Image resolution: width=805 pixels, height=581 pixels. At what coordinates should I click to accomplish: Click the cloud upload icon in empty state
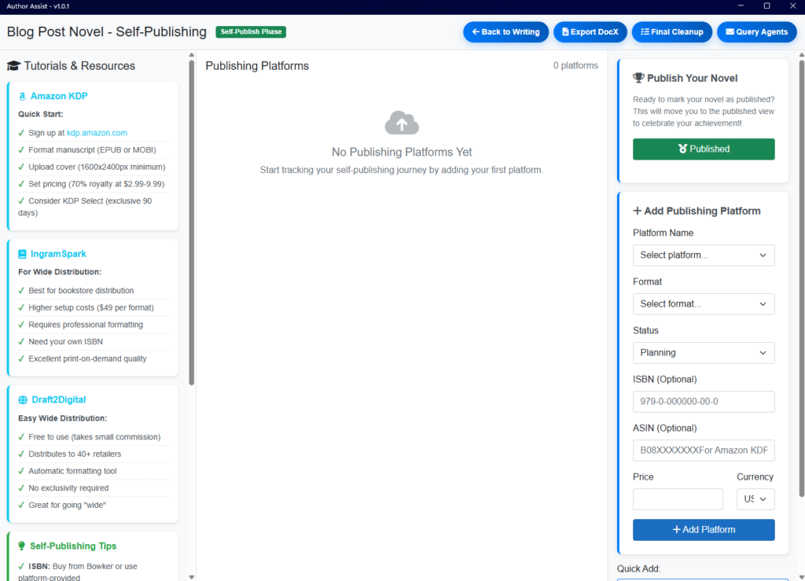(x=402, y=123)
